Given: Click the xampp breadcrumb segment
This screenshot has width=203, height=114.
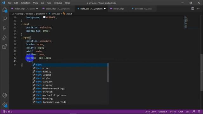Looking at the screenshot, I should click(20, 14).
